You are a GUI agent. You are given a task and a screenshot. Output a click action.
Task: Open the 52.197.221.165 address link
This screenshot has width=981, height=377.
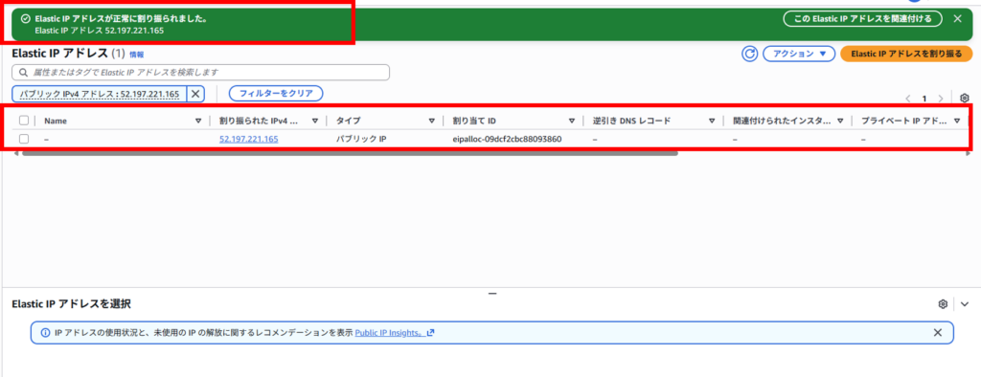[x=248, y=139]
